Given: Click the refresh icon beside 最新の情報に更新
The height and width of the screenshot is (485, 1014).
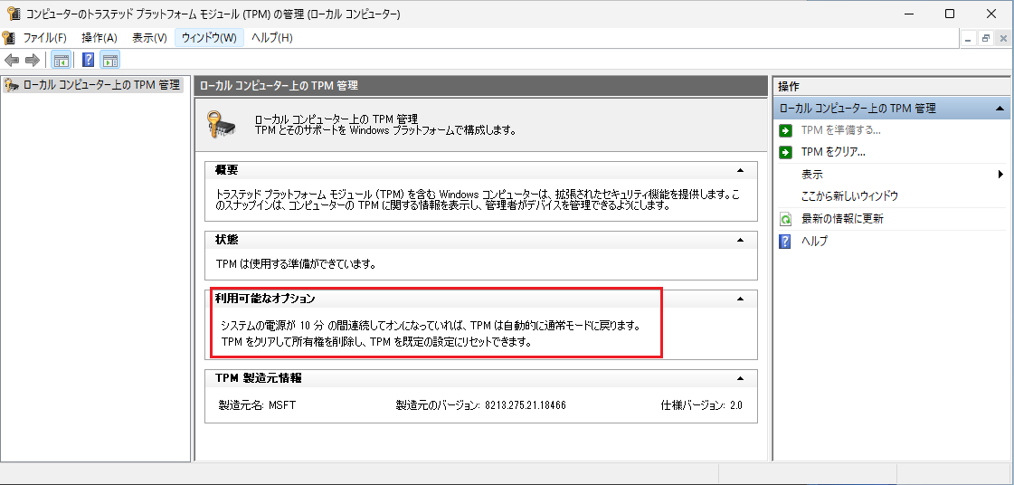Looking at the screenshot, I should click(x=786, y=219).
